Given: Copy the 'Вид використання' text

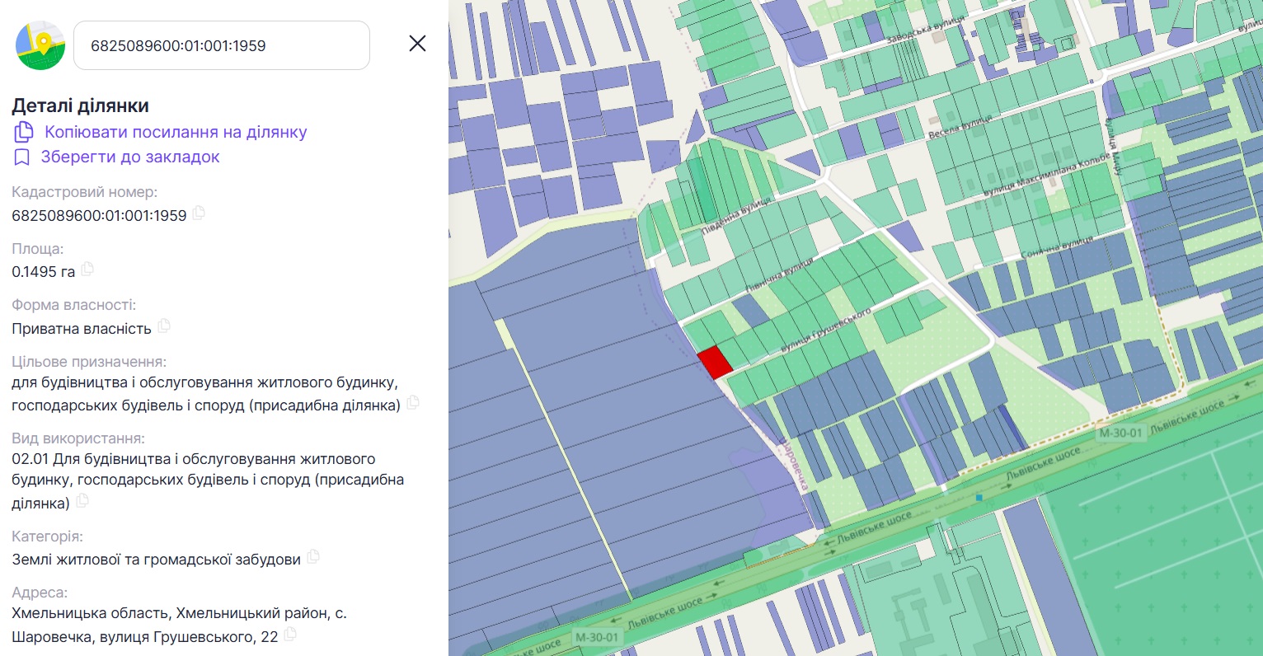Looking at the screenshot, I should tap(82, 500).
